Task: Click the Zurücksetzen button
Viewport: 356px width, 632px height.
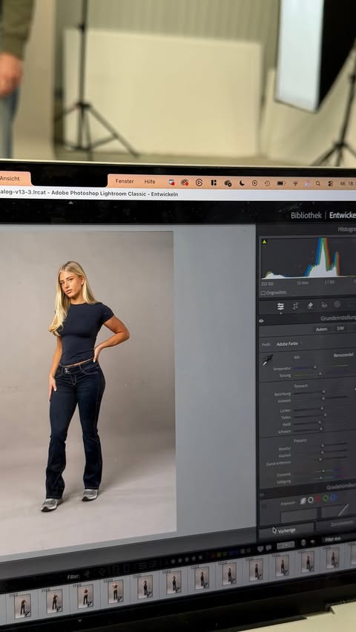Action: (336, 524)
